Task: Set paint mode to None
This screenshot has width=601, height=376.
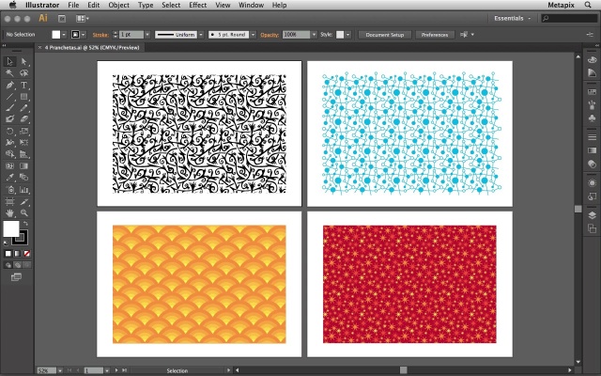Action: click(27, 254)
